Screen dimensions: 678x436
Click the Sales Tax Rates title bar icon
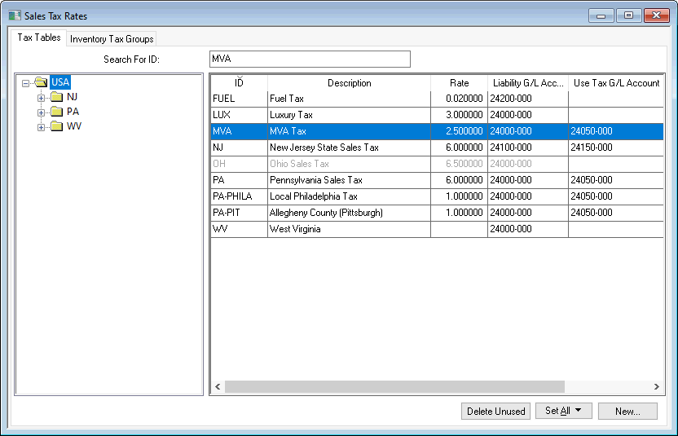15,15
